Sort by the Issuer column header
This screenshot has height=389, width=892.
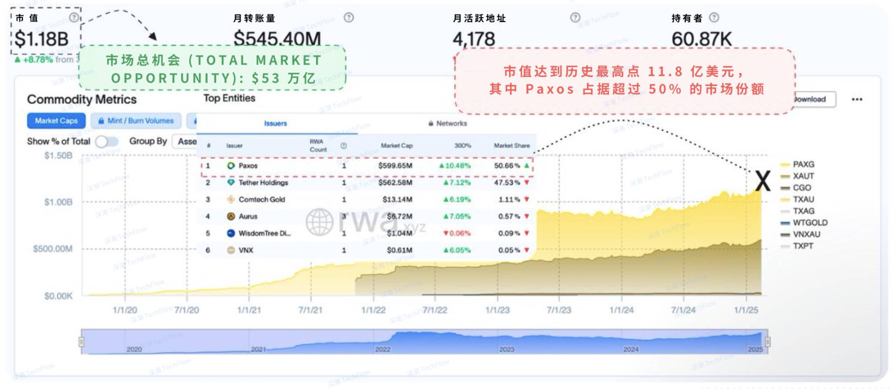tap(234, 145)
